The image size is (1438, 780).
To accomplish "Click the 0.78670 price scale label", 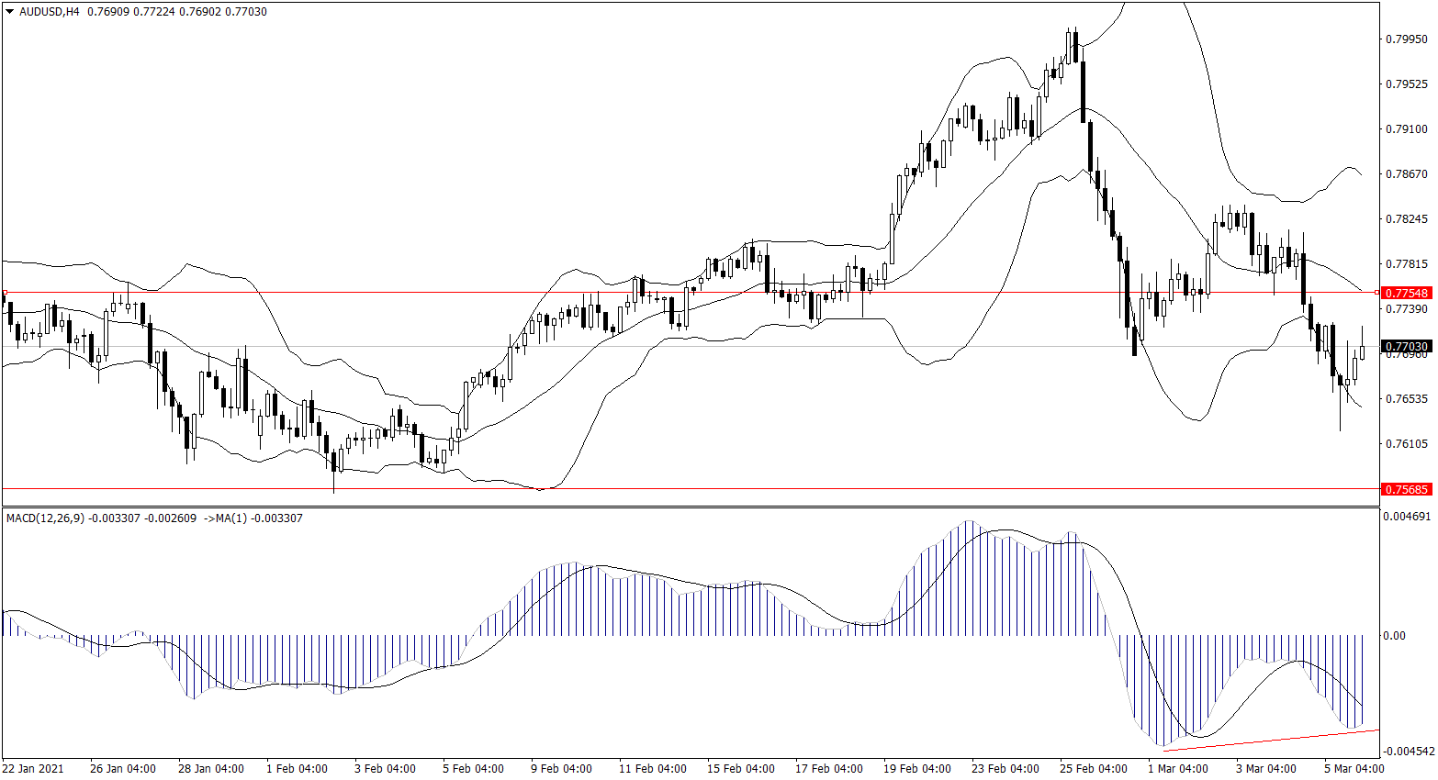I will [1406, 173].
